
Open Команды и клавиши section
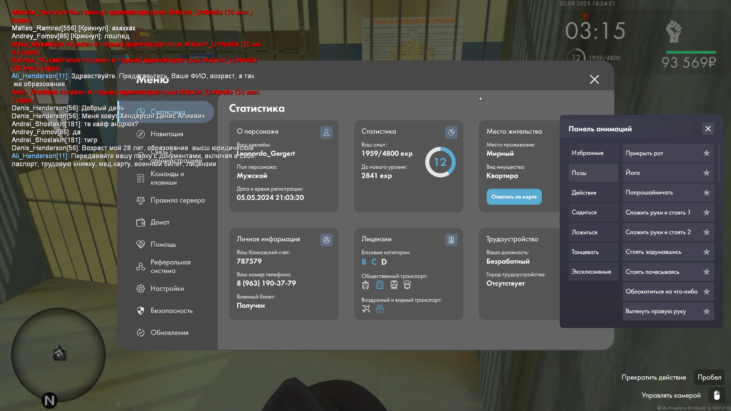(x=166, y=178)
